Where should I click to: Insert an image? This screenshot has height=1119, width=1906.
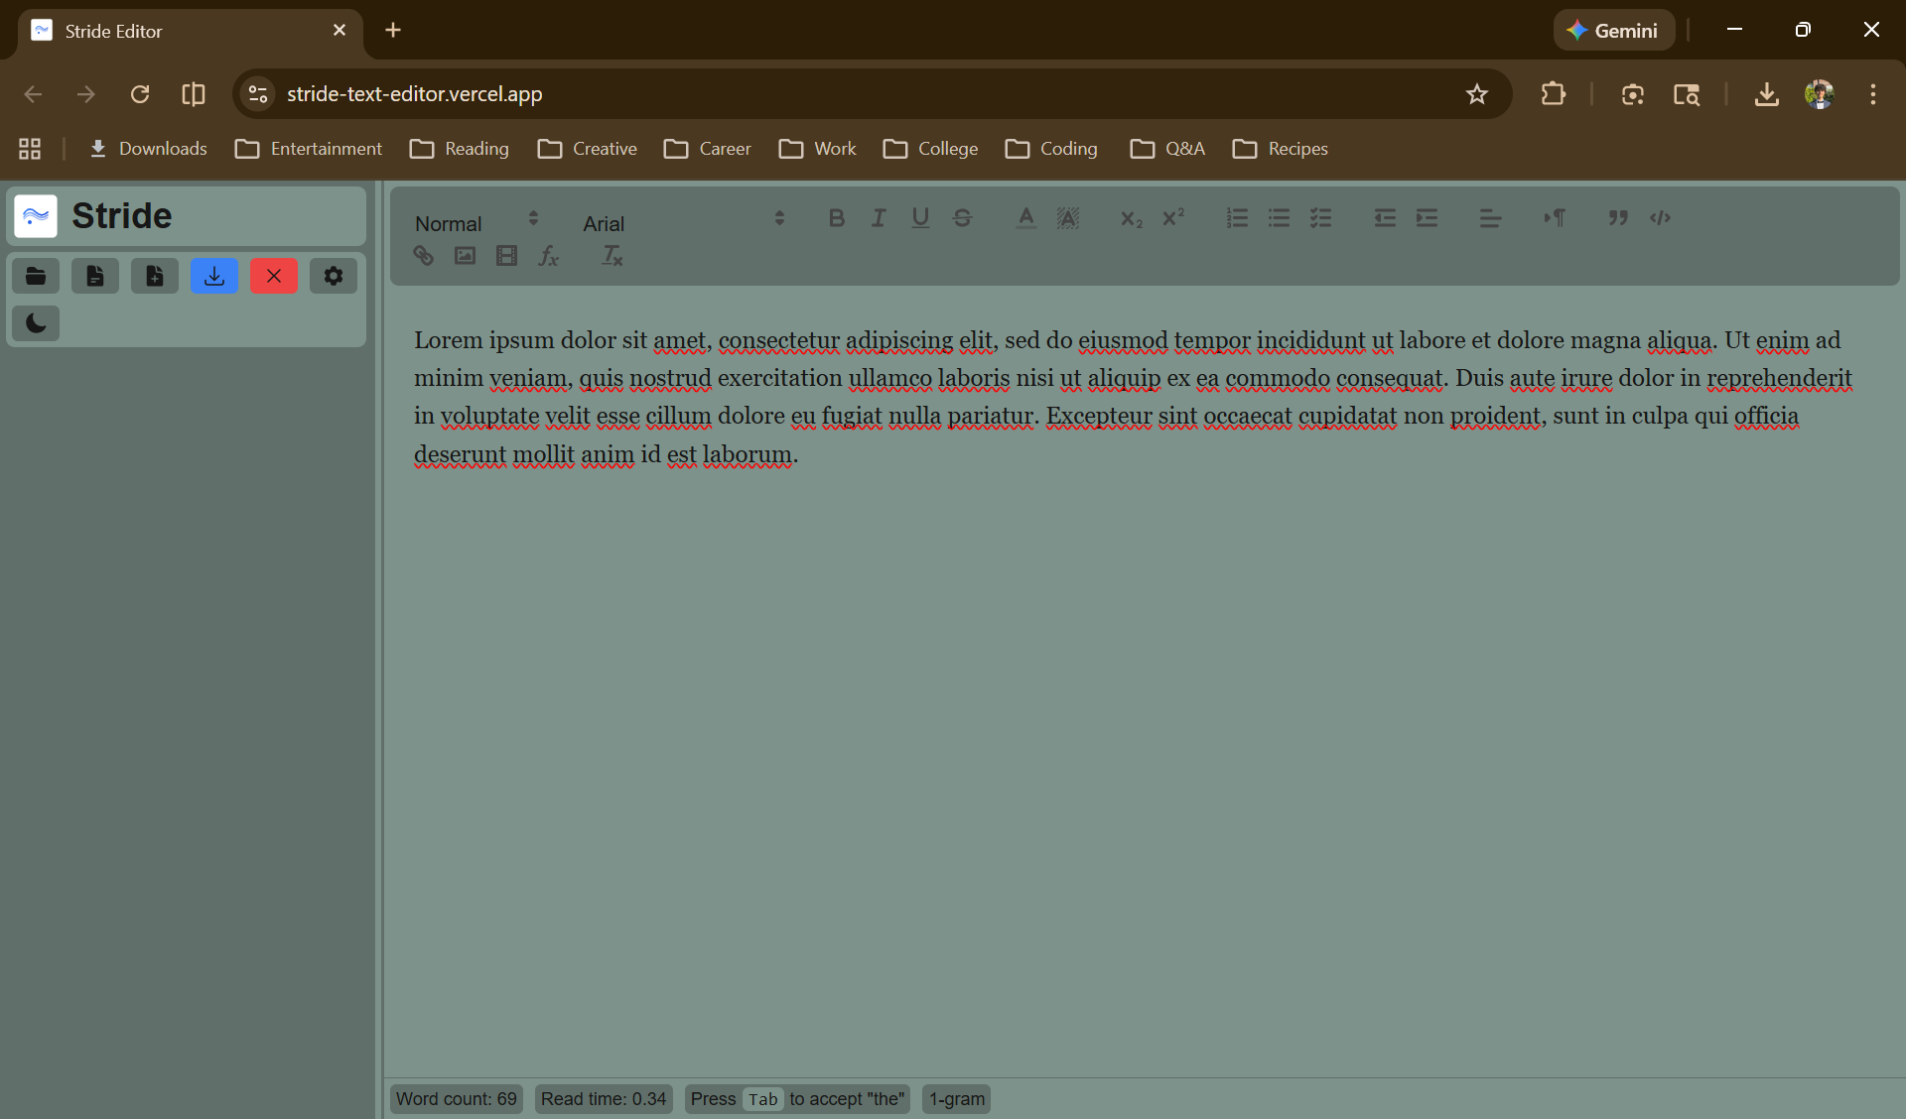(465, 256)
